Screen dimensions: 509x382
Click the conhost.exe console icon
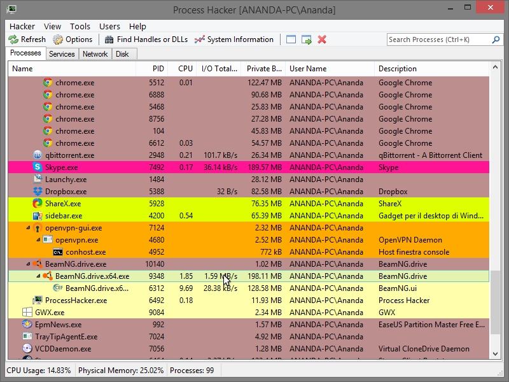pyautogui.click(x=58, y=252)
